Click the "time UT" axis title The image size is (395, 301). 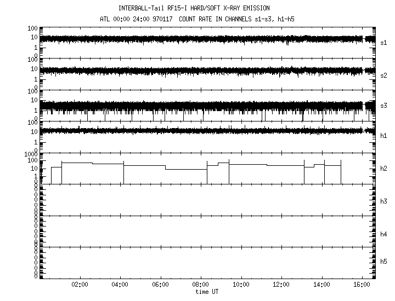(208, 292)
